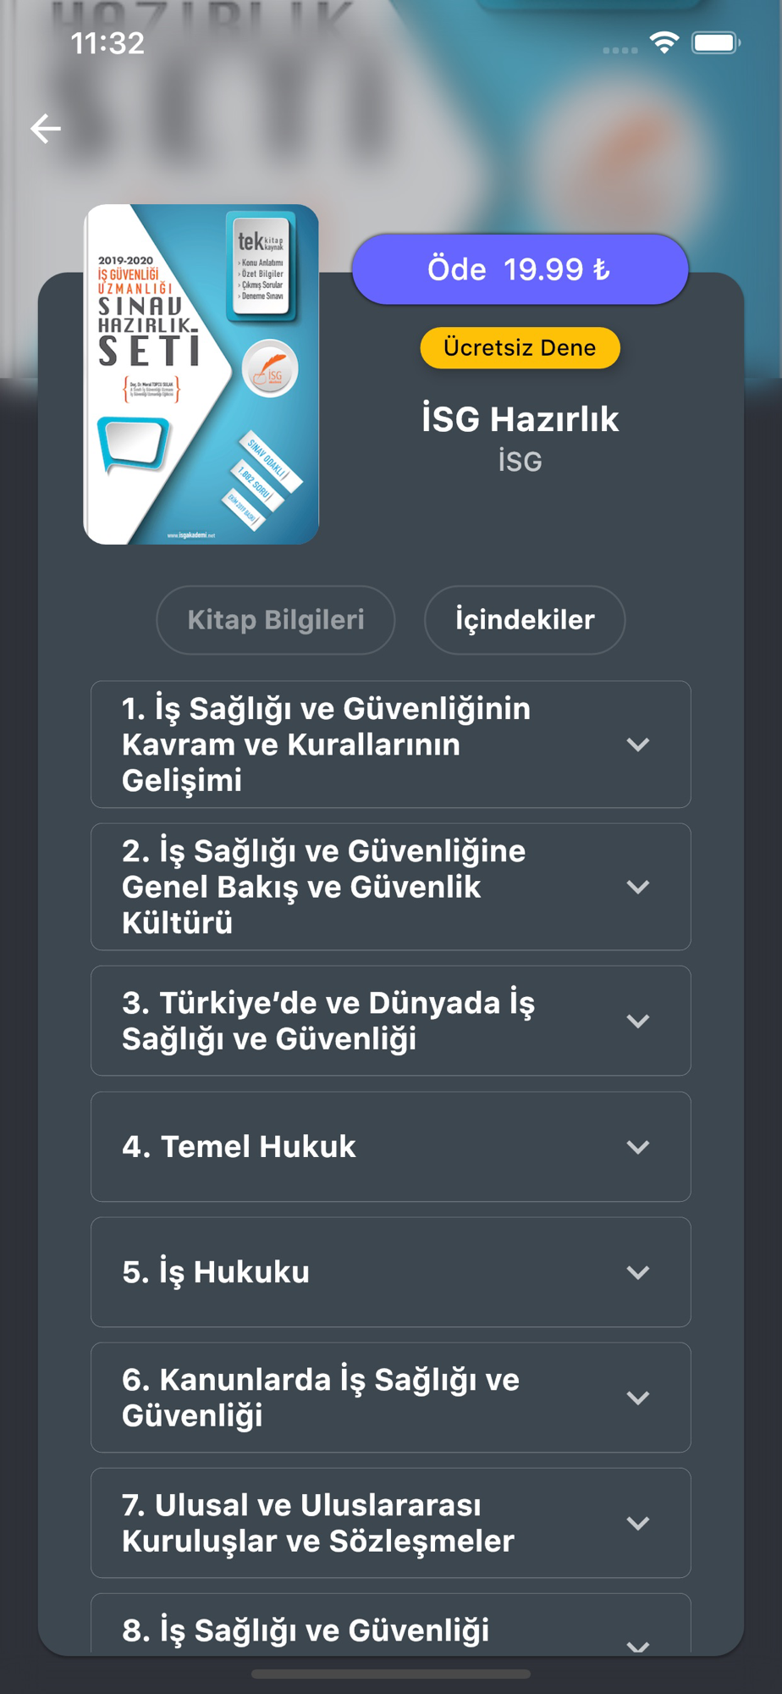Expand chapter 6 Kanunlarda chevron
The width and height of the screenshot is (782, 1694).
638,1398
